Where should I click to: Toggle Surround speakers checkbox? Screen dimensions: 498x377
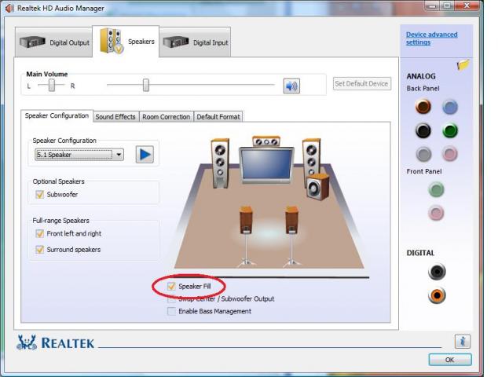[40, 250]
